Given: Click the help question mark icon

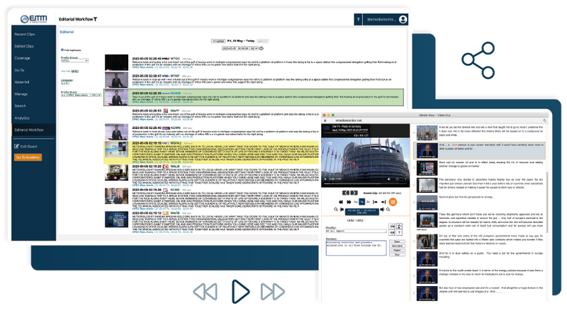Looking at the screenshot, I should click(358, 19).
